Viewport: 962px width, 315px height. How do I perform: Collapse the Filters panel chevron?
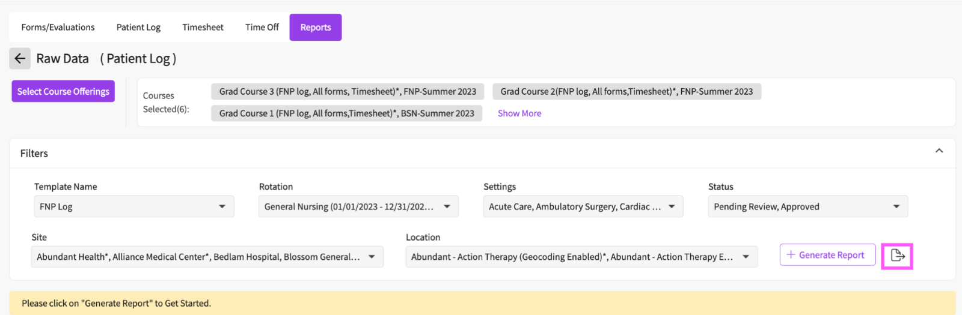coord(939,151)
